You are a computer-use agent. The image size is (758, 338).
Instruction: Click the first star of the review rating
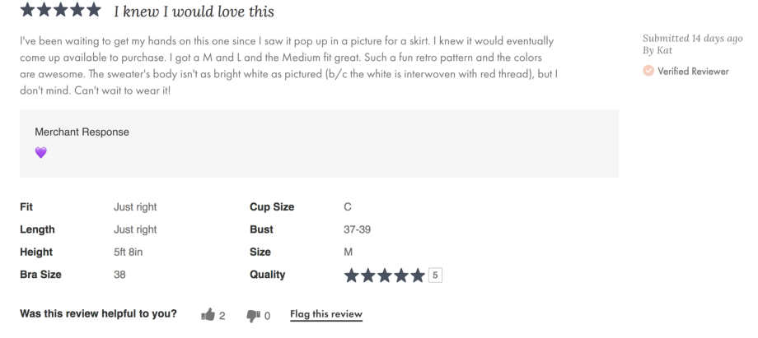(x=27, y=12)
